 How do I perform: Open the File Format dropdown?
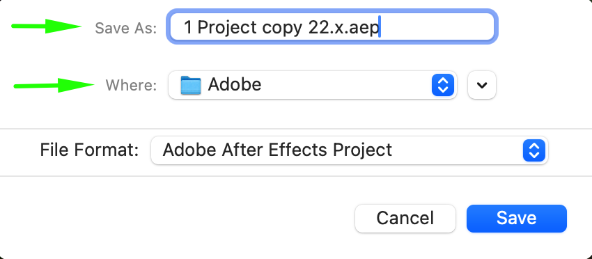[349, 150]
